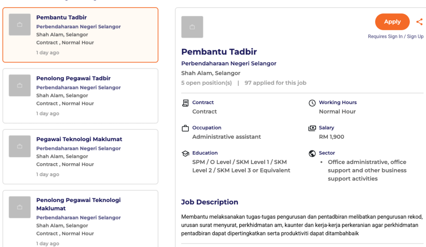Select the Penolong Pegawai Tadbir job listing

[73, 78]
